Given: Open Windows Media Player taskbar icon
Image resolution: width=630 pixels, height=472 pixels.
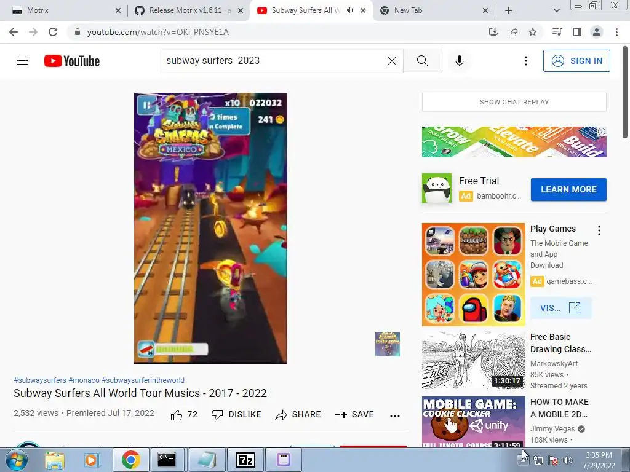Looking at the screenshot, I should (91, 460).
